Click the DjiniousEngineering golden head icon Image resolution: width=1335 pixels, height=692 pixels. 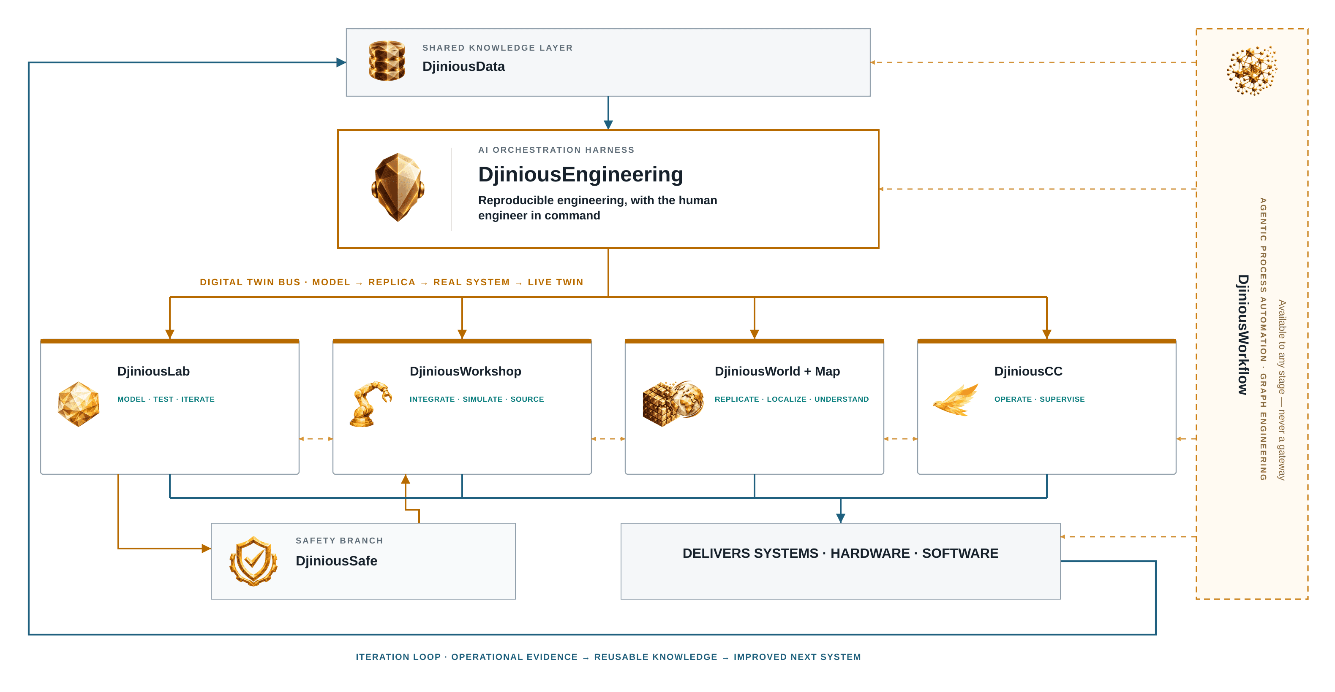[398, 187]
